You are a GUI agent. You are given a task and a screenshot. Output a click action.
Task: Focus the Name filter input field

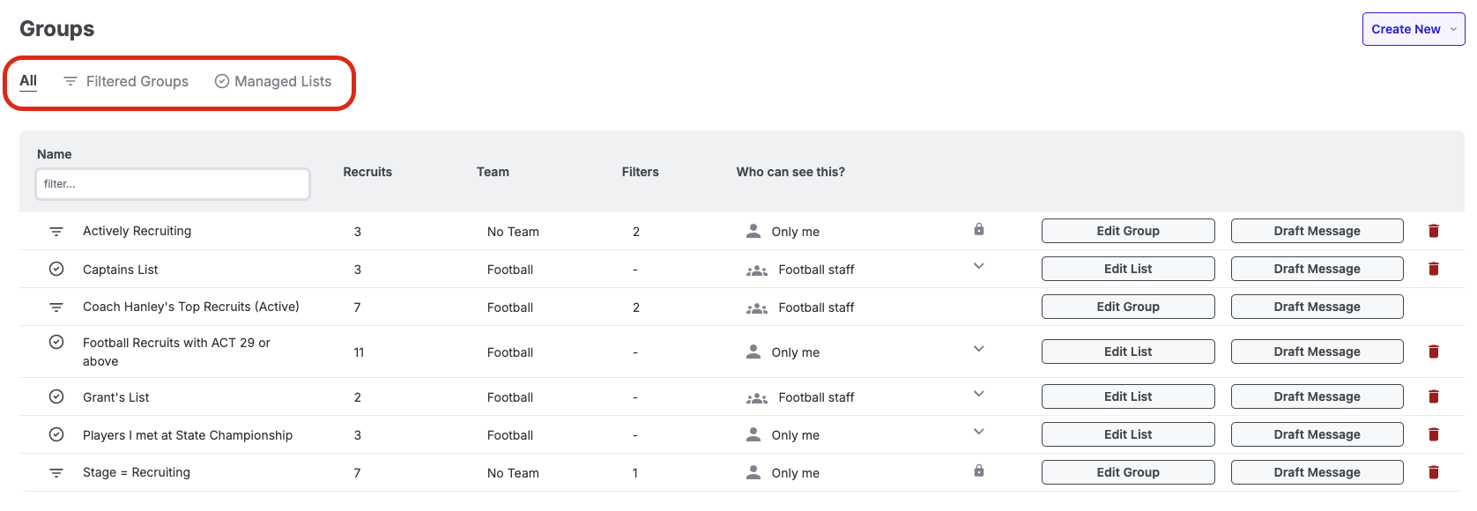pos(173,184)
